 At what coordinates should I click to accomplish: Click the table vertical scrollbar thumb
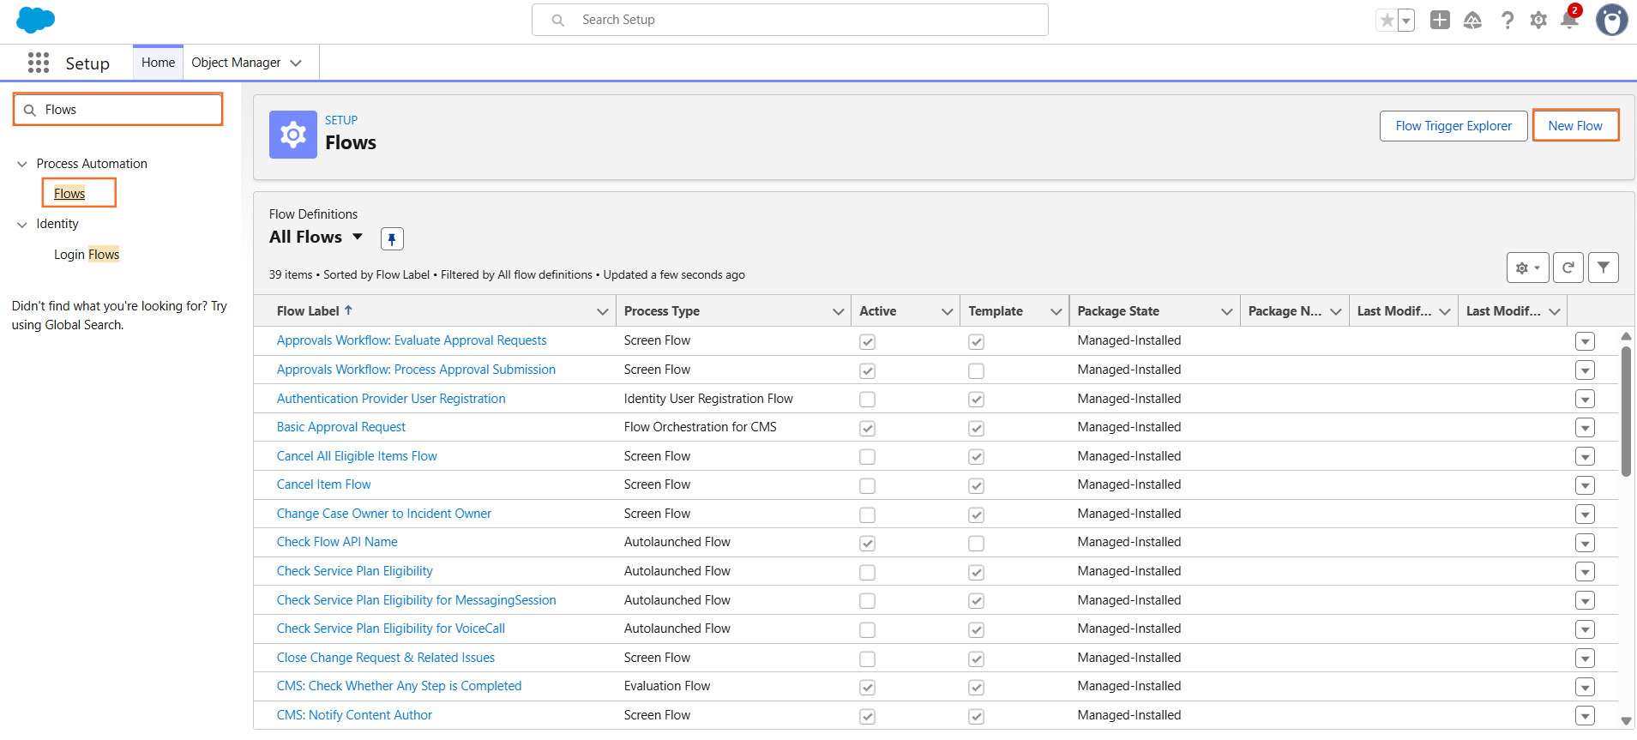coord(1626,412)
